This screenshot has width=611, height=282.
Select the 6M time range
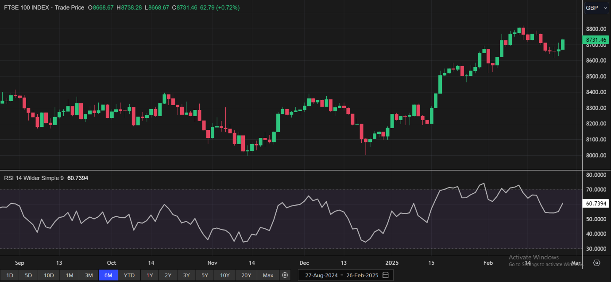(x=108, y=275)
